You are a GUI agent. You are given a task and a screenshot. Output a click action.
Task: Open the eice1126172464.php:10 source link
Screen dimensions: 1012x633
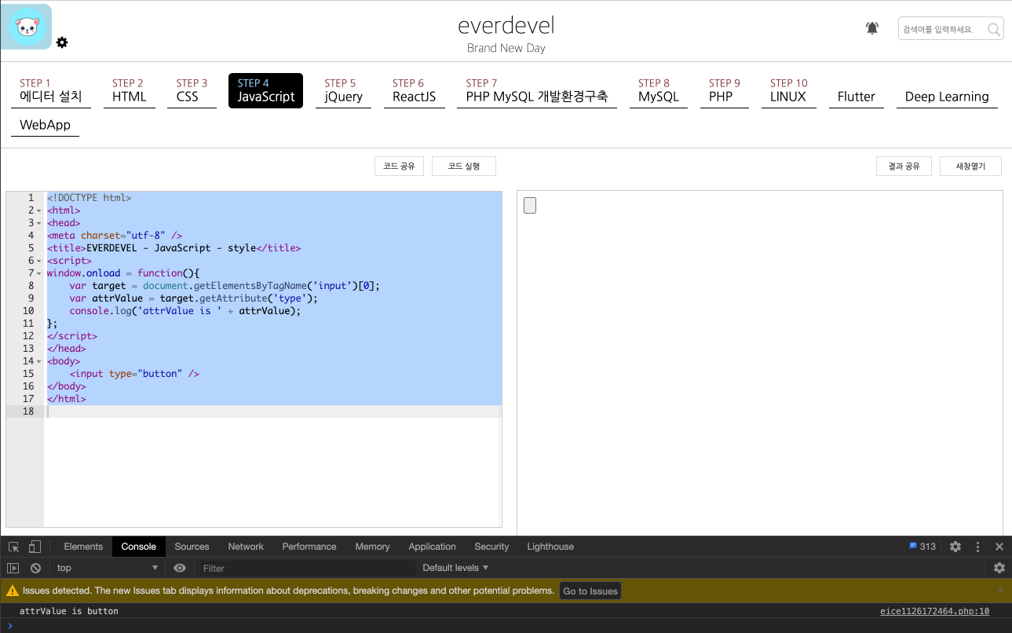click(934, 610)
